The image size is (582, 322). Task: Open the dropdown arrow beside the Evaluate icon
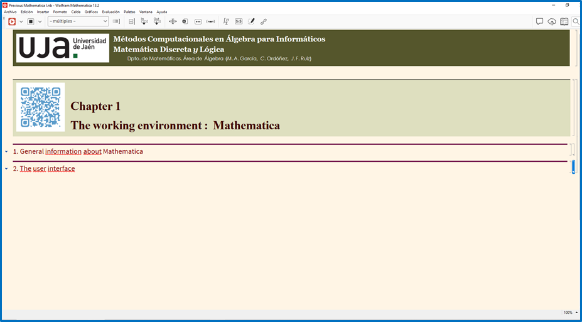(21, 21)
